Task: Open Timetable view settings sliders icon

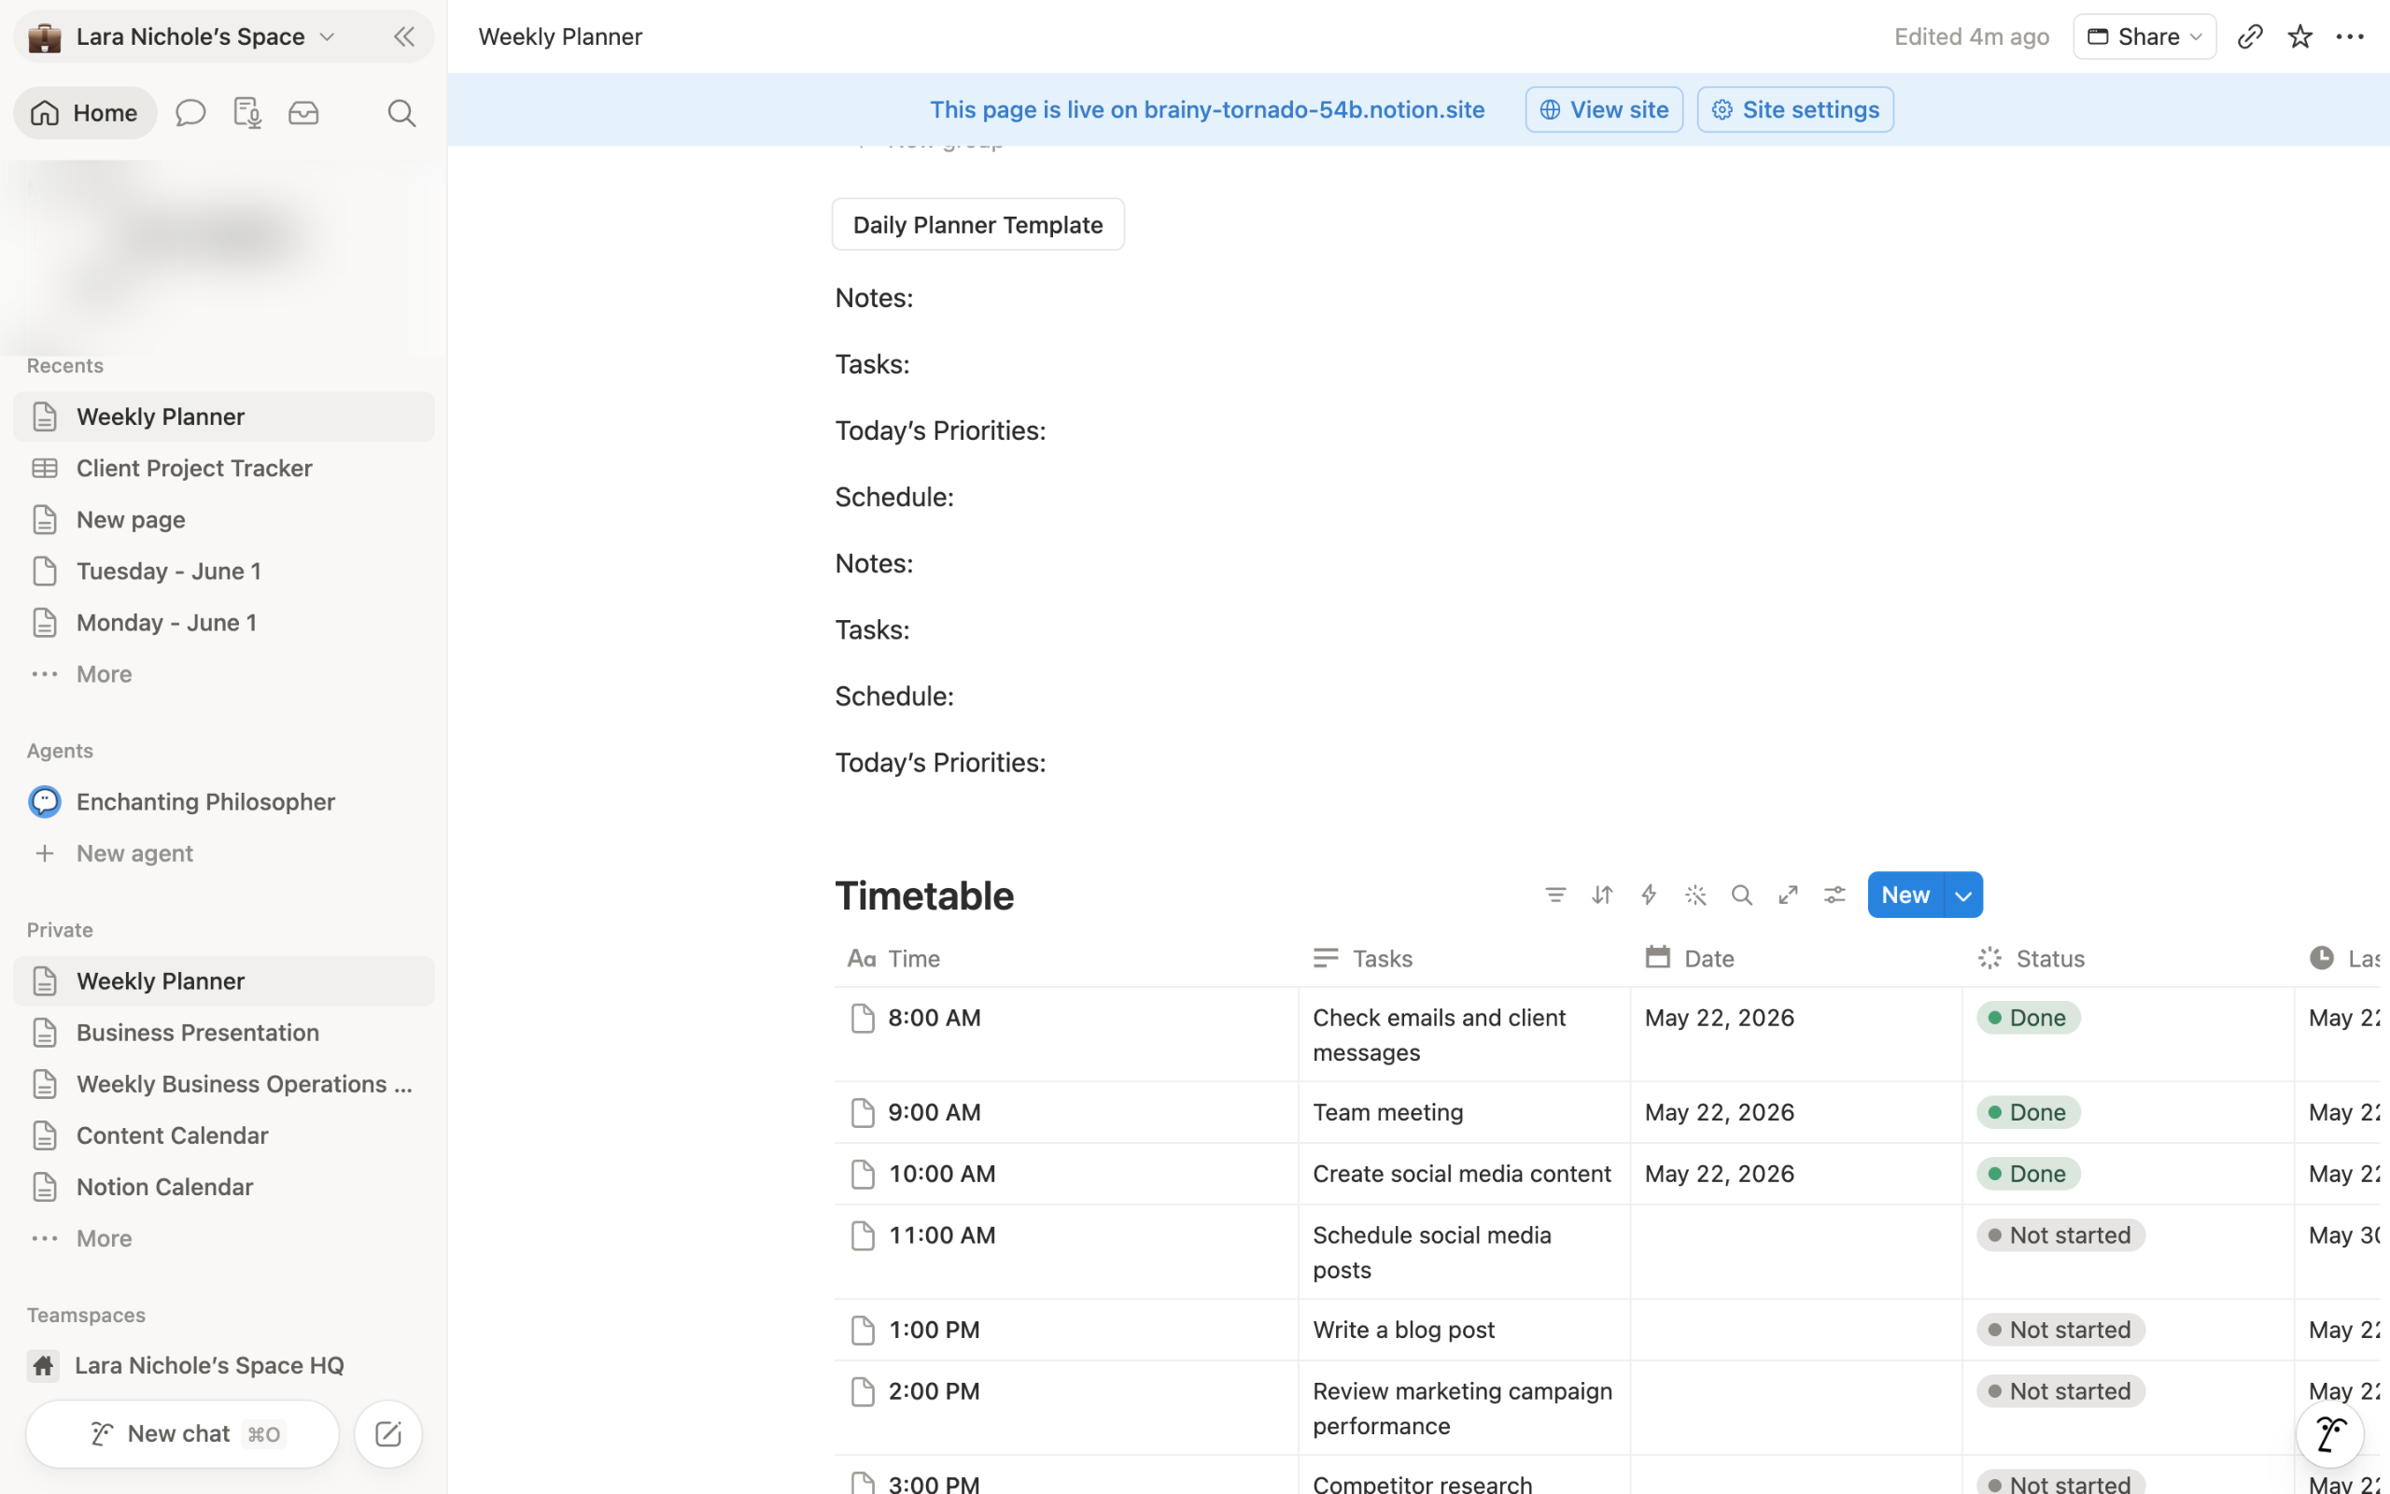Action: 1835,895
